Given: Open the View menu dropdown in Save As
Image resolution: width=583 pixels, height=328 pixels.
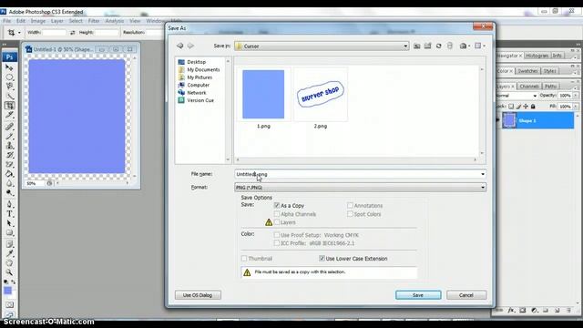Looking at the screenshot, I should [x=480, y=46].
